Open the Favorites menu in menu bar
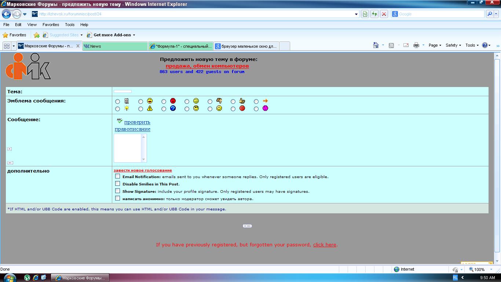The width and height of the screenshot is (501, 282). (x=51, y=25)
